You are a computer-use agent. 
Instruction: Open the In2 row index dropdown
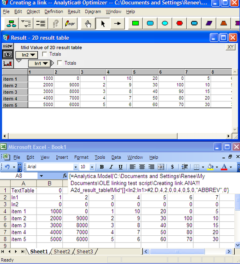(27, 55)
